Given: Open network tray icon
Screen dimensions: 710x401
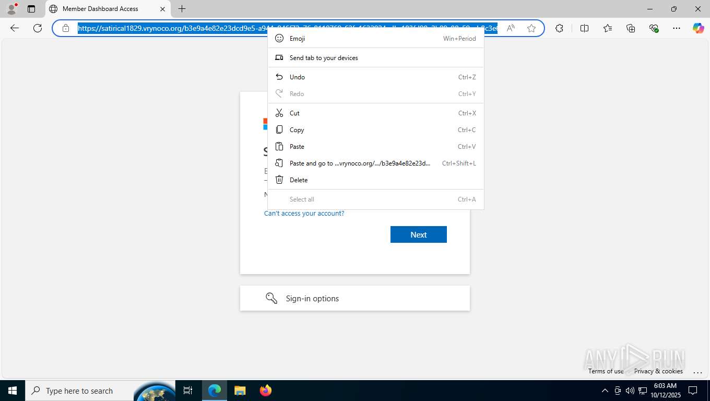Looking at the screenshot, I should point(642,391).
